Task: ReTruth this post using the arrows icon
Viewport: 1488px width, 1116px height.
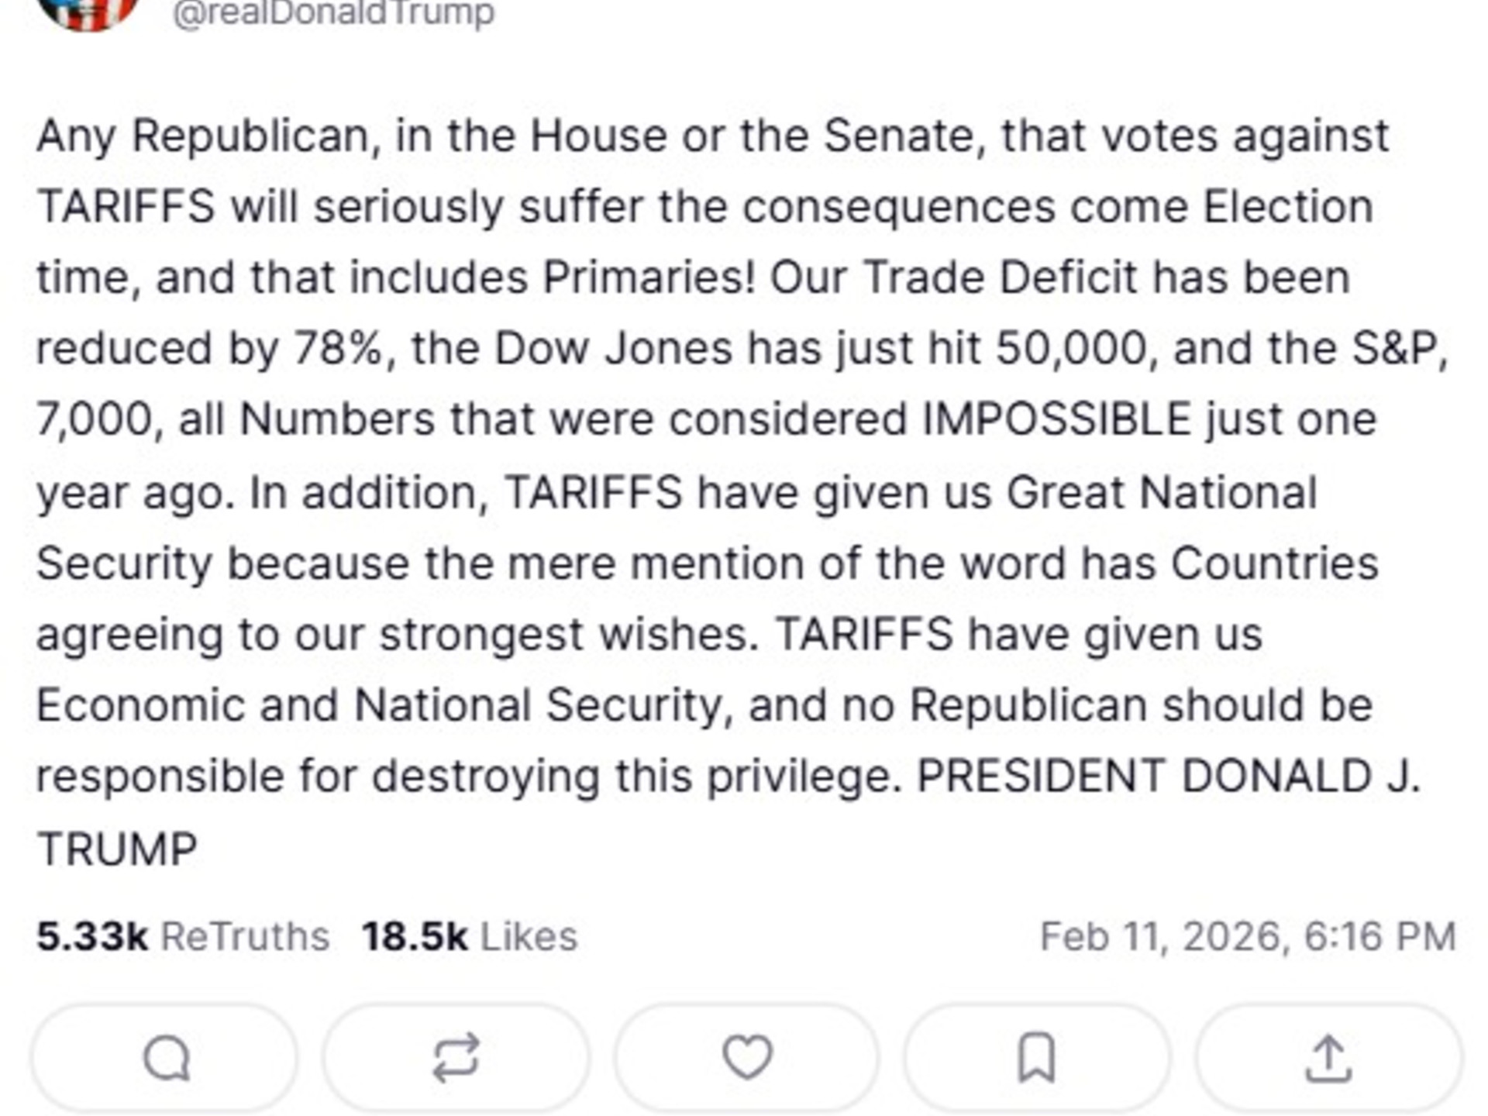Action: coord(456,1058)
